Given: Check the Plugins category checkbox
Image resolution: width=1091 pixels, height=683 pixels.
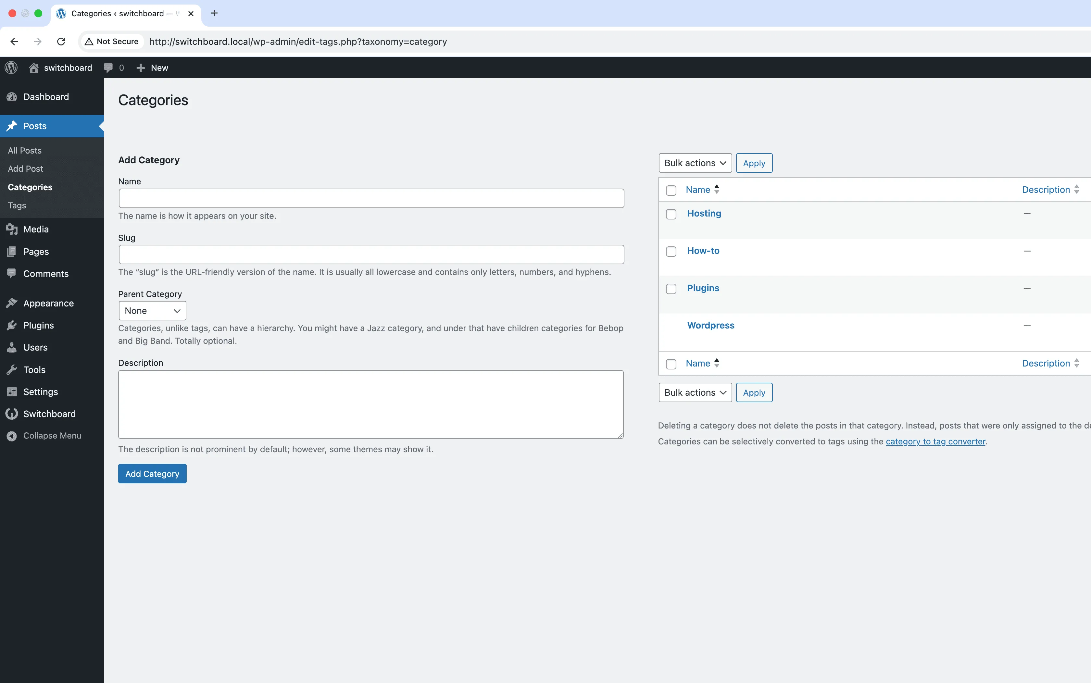Looking at the screenshot, I should pyautogui.click(x=671, y=289).
